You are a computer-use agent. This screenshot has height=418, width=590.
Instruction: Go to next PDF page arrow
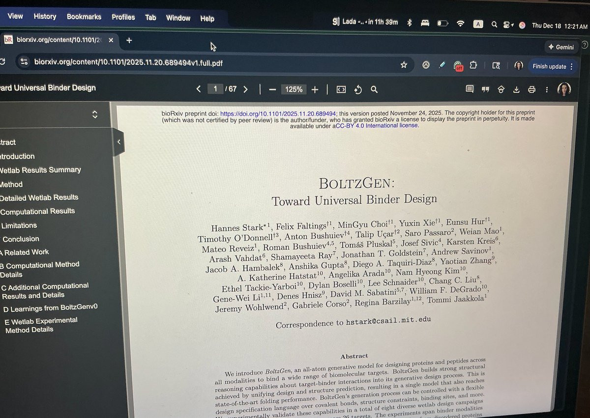click(245, 89)
